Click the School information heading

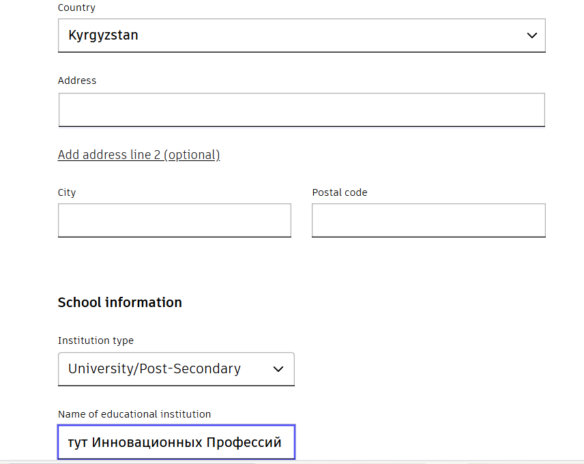click(x=119, y=302)
